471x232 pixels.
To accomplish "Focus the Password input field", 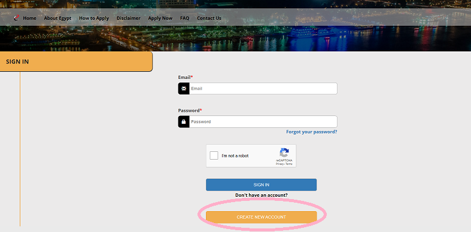I will click(263, 121).
